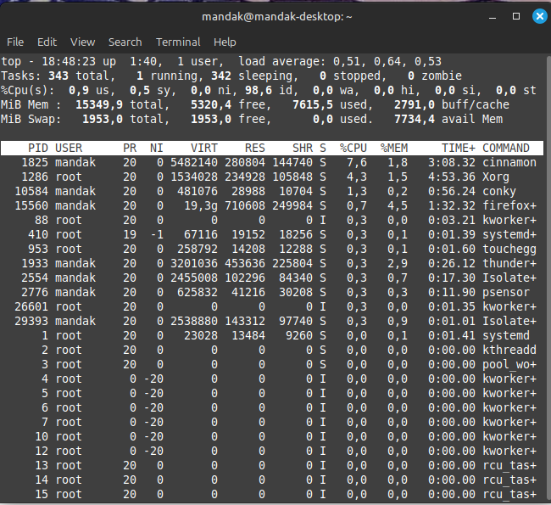
Task: Click PID 2554 in process list
Action: (35, 278)
